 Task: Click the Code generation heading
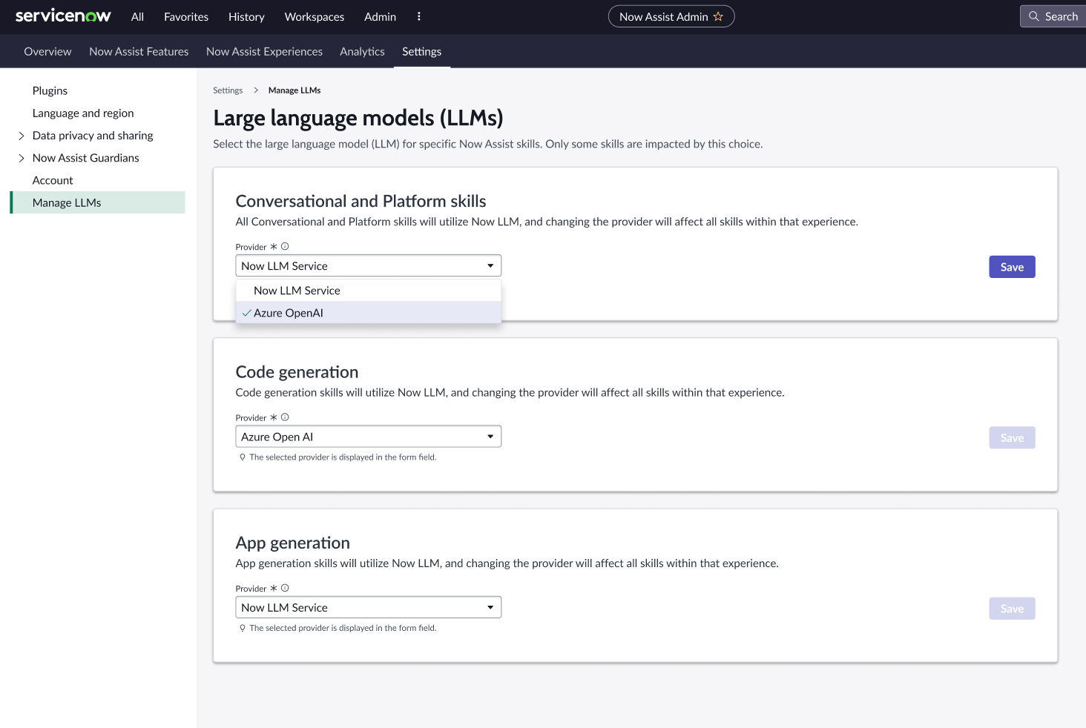(297, 372)
